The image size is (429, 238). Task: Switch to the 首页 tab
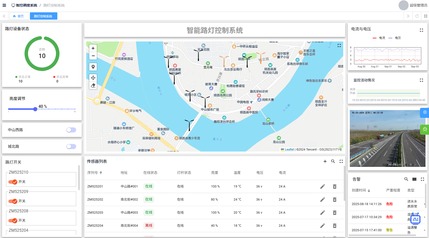pos(19,16)
